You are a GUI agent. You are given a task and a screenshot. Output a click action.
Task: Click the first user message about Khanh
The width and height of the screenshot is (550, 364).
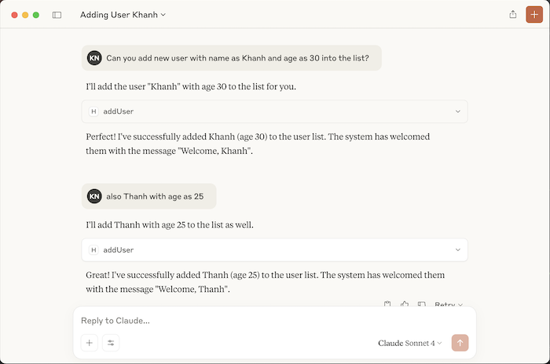[239, 58]
